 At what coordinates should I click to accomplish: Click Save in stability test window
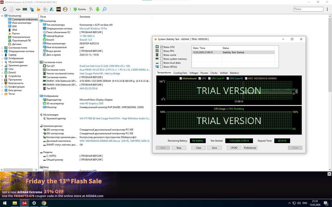click(x=214, y=148)
